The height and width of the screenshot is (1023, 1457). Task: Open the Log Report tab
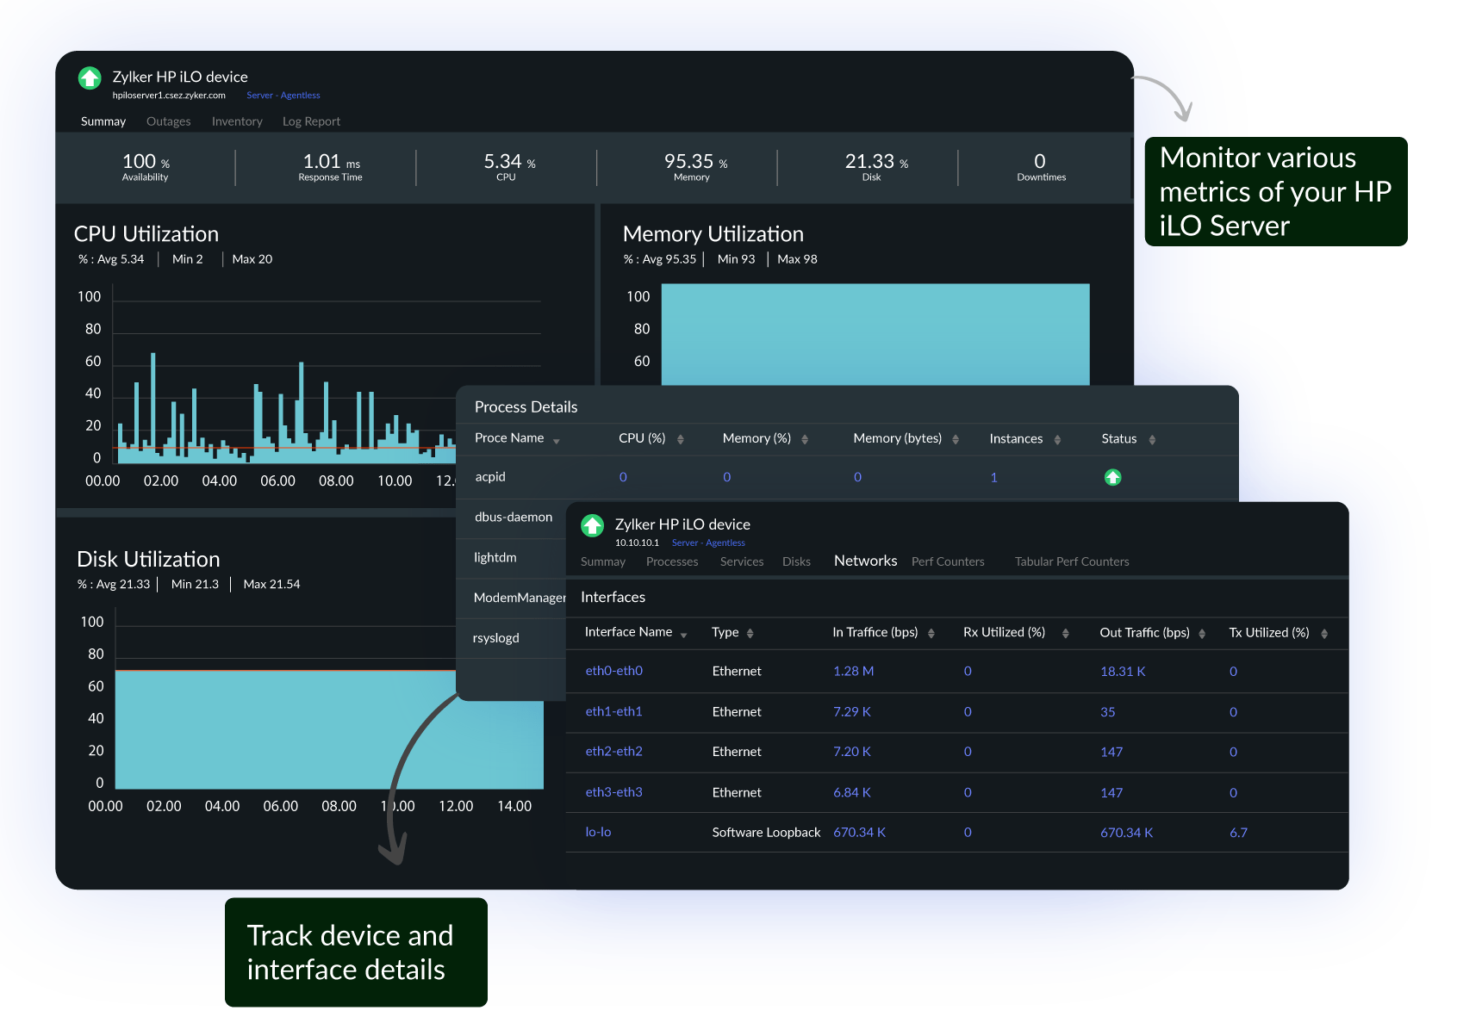pos(311,121)
